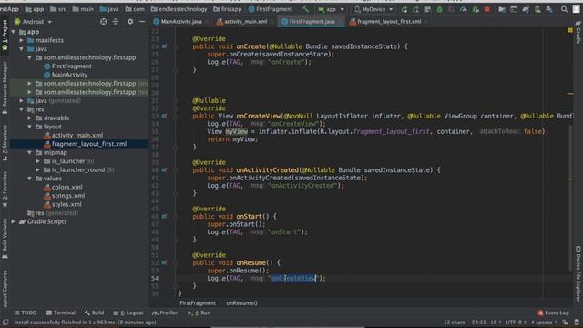This screenshot has height=328, width=583.
Task: Collapse the layout folder
Action: point(30,127)
